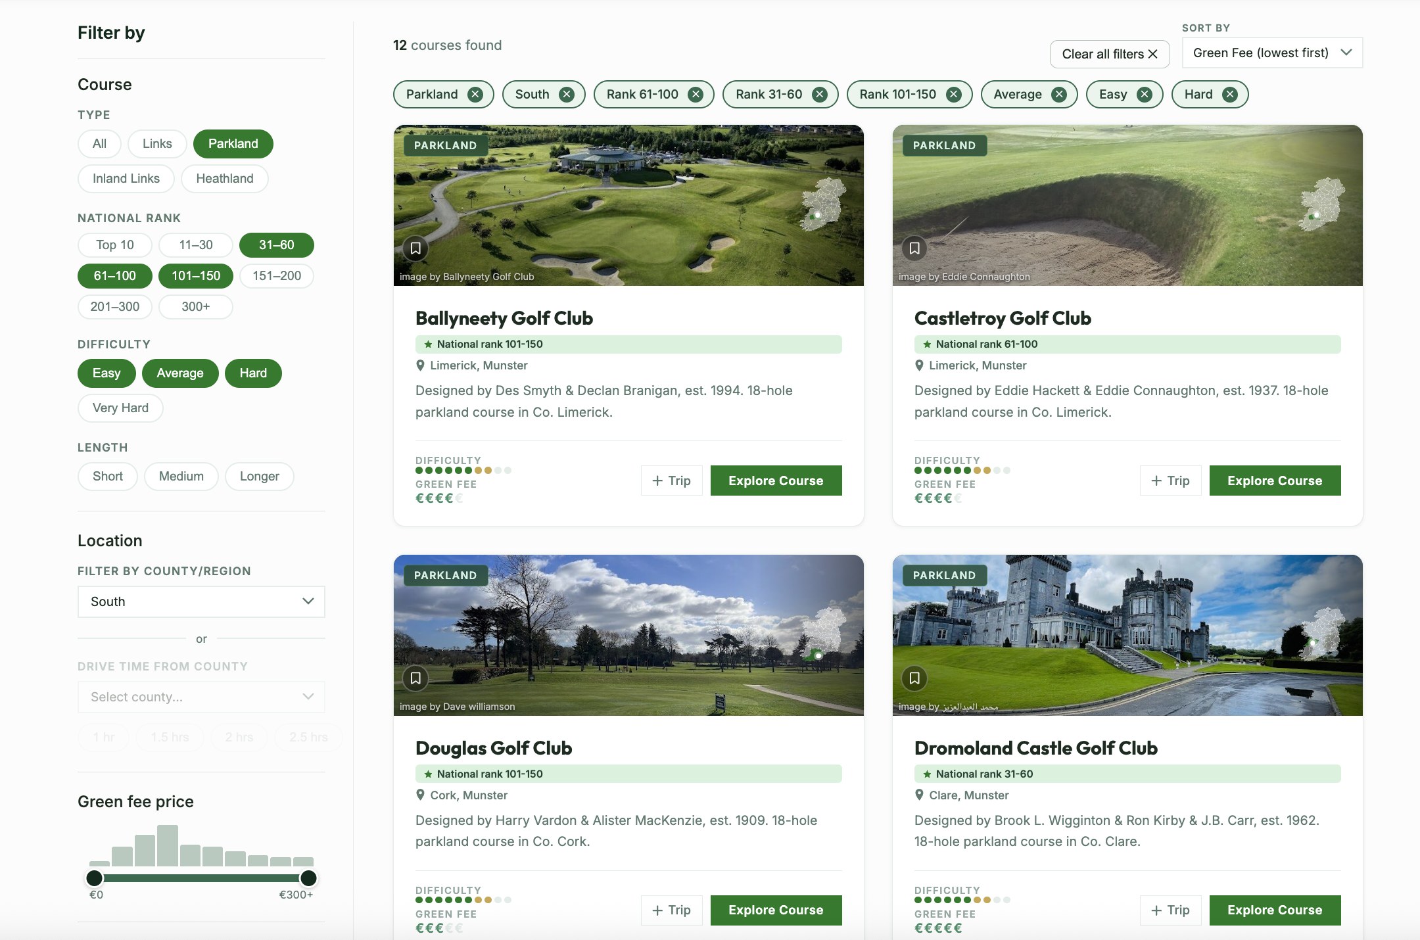Deselect the Parkland type filter
Screen dimensions: 1420x940
tap(233, 144)
